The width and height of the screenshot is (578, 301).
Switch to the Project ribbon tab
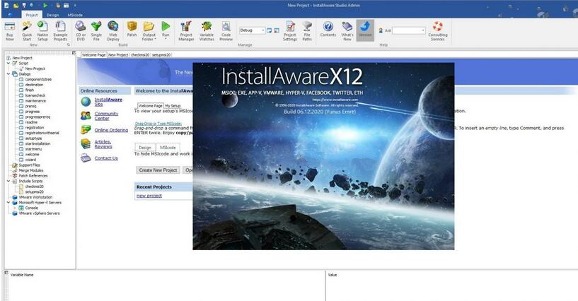32,15
